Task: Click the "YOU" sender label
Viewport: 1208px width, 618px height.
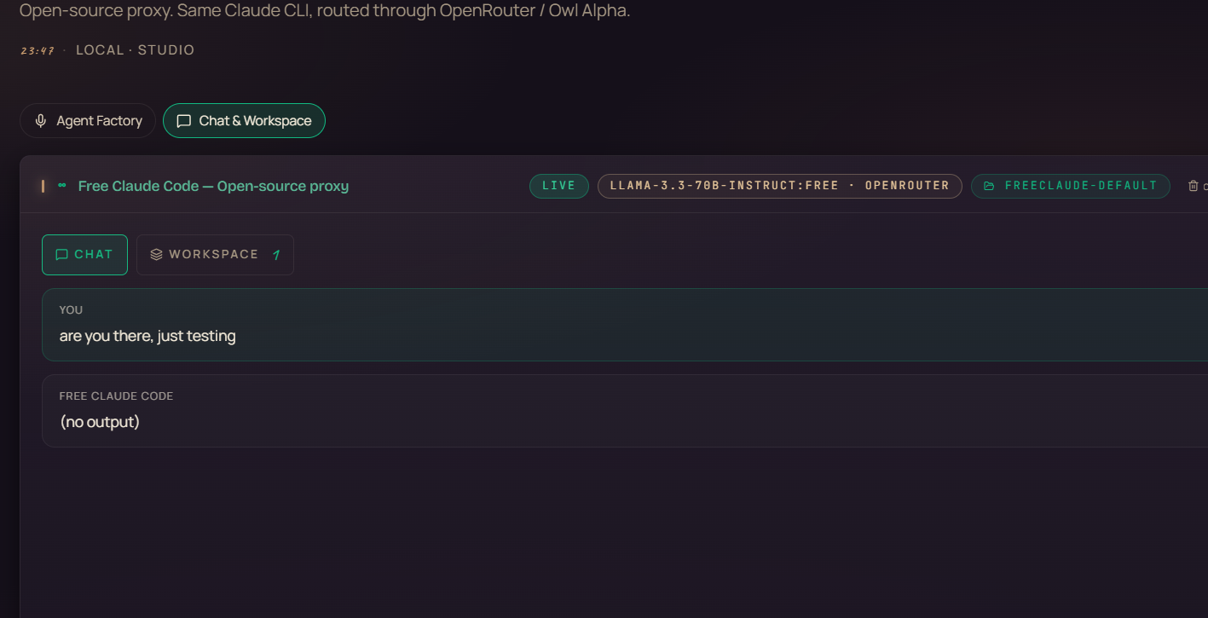Action: click(x=71, y=310)
